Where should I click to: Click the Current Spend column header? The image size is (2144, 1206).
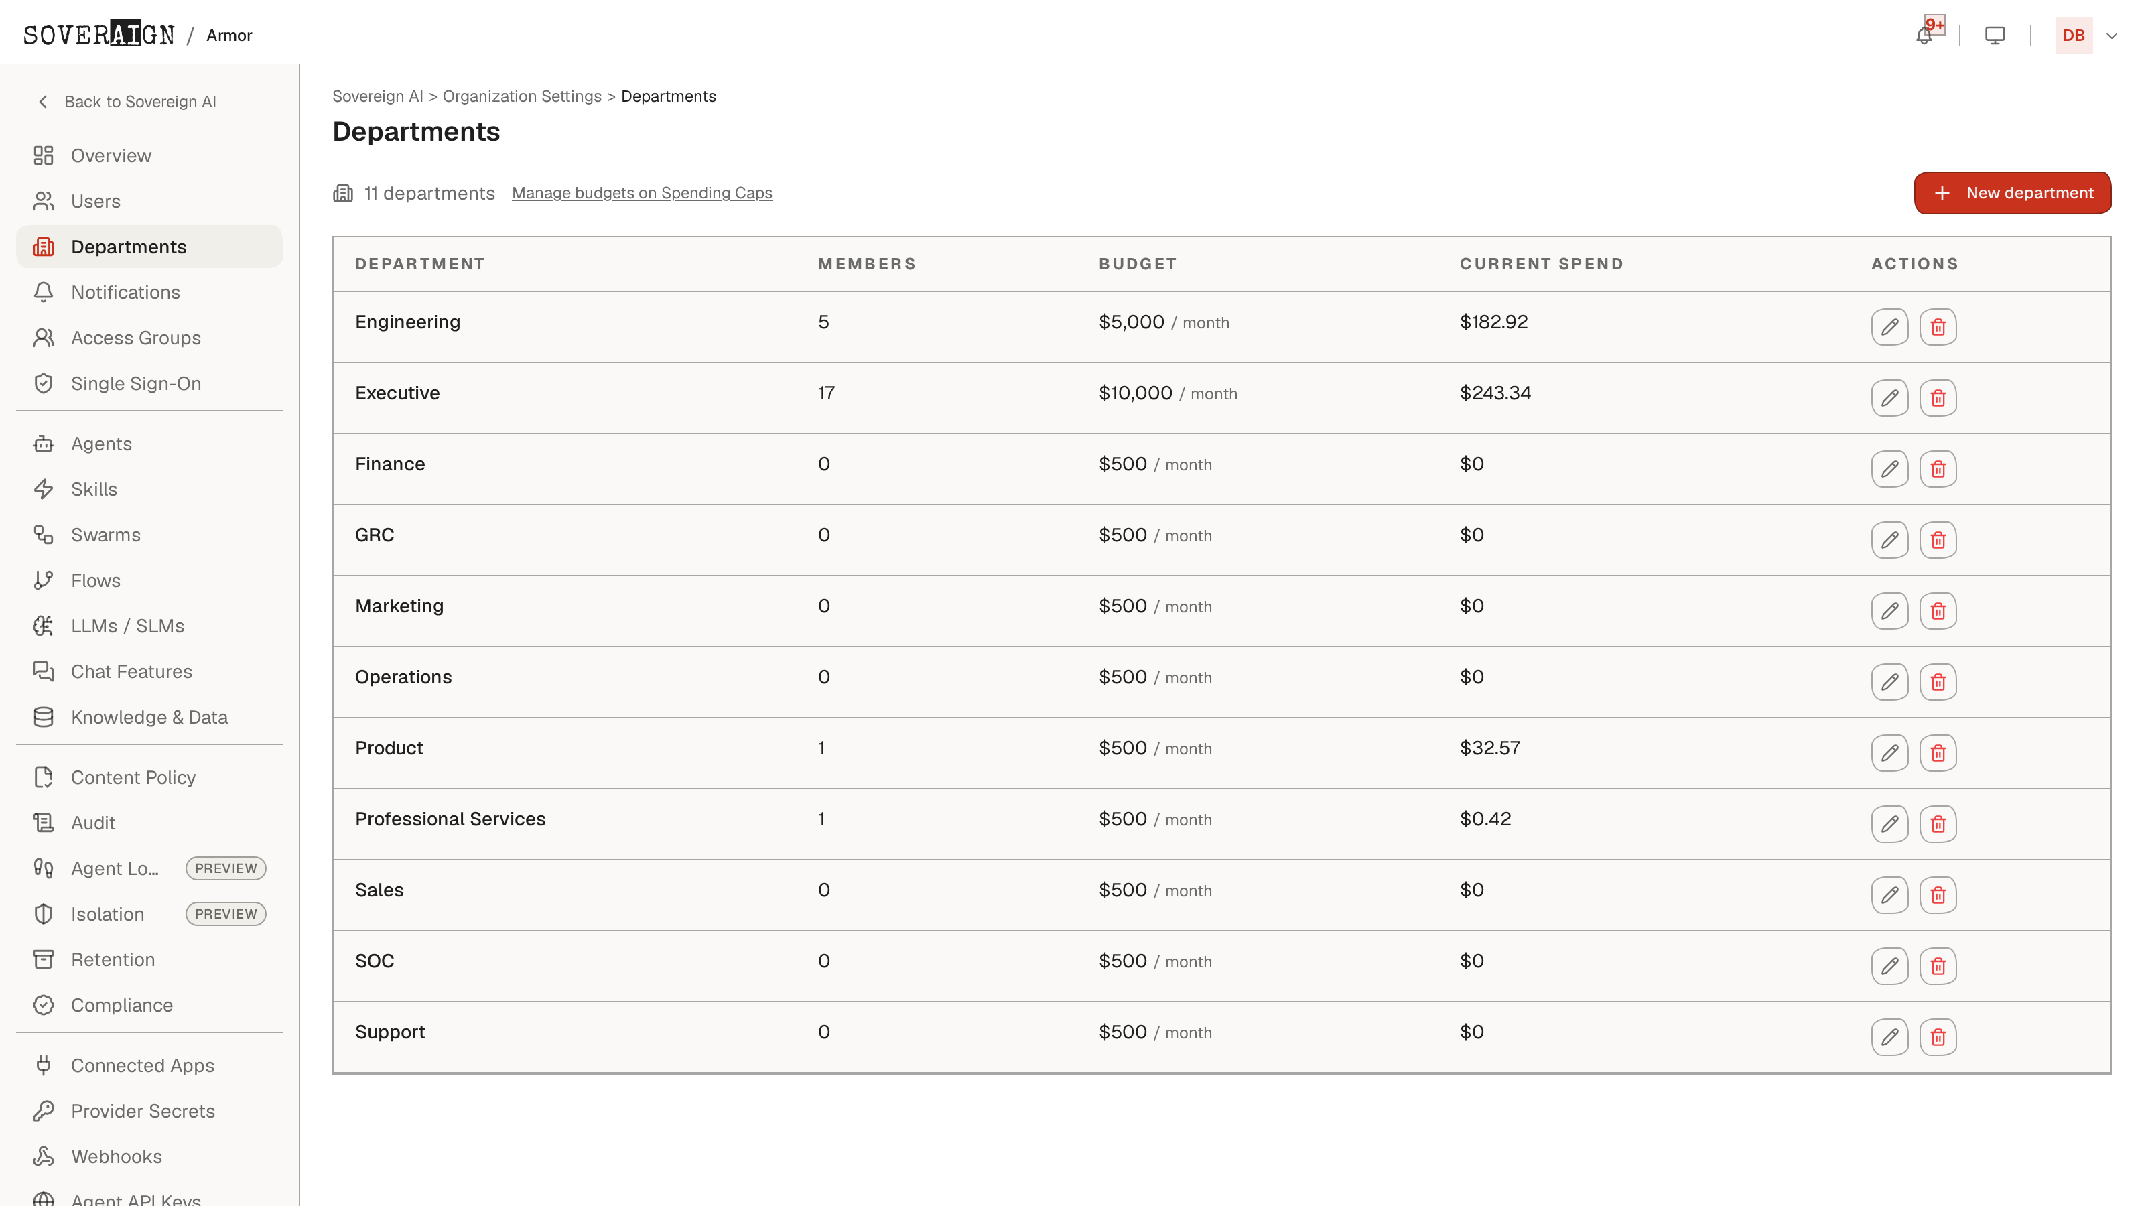1542,264
